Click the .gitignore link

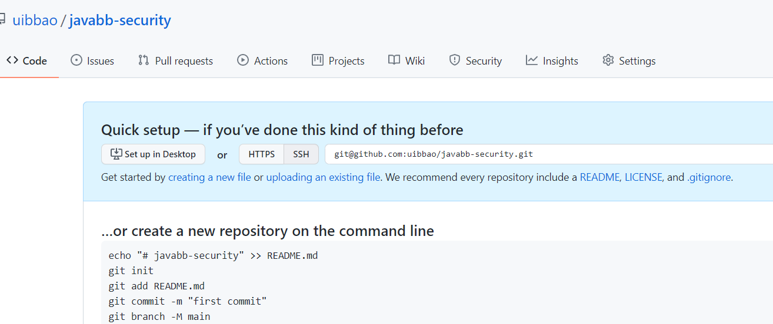[709, 177]
